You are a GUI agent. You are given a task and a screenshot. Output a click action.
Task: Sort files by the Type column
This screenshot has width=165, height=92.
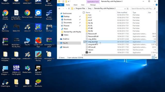click(134, 13)
